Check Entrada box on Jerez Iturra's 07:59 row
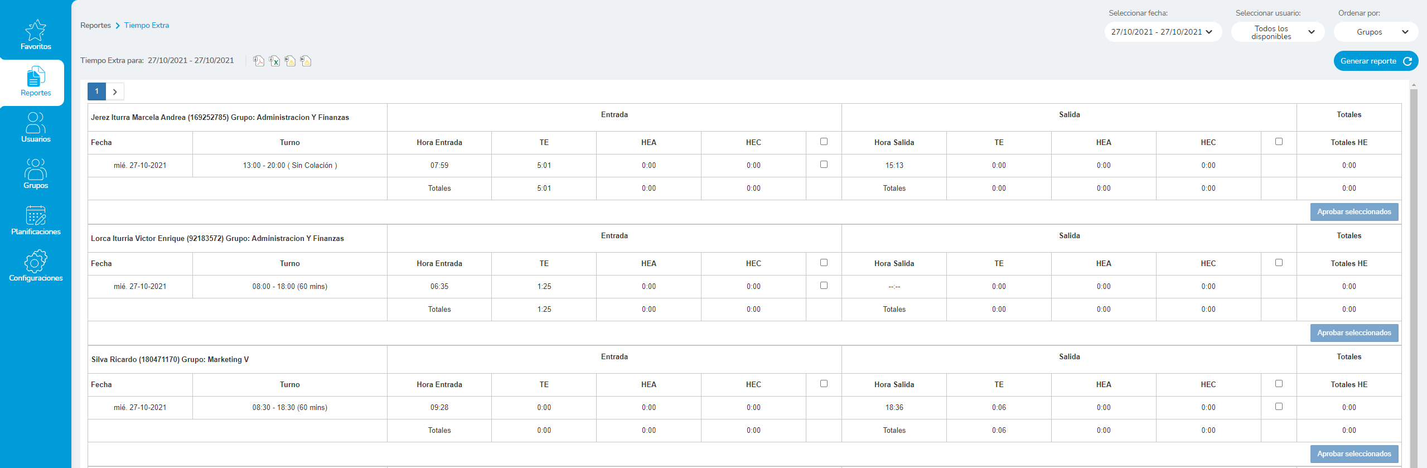 pyautogui.click(x=824, y=165)
